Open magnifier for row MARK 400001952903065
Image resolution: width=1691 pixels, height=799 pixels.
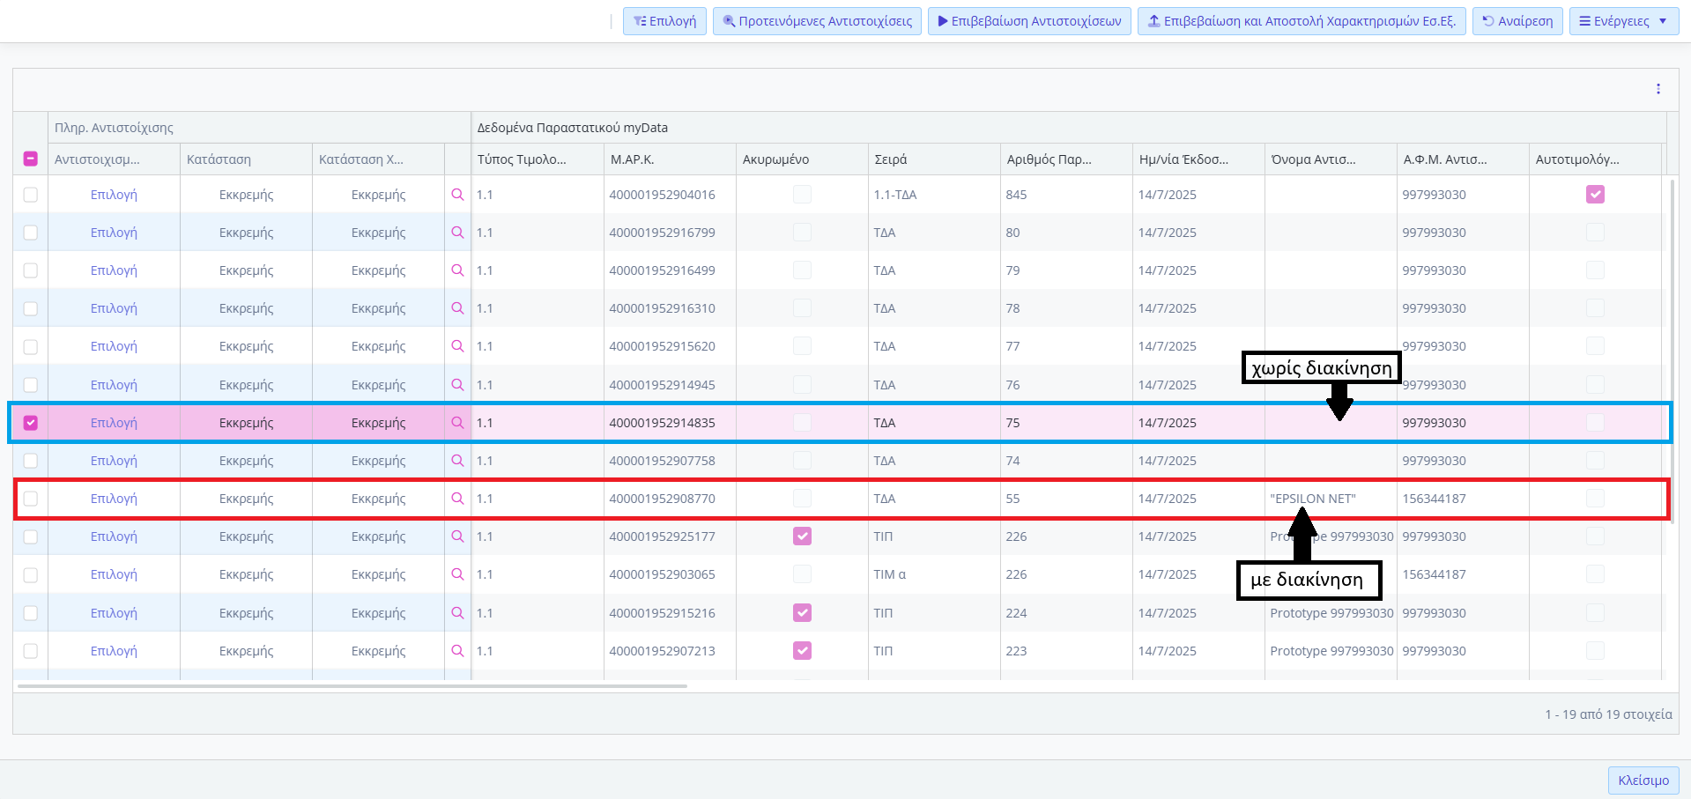(x=457, y=574)
